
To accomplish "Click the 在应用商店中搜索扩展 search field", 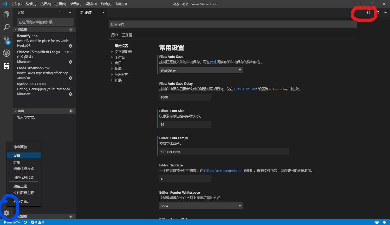I will (45, 22).
